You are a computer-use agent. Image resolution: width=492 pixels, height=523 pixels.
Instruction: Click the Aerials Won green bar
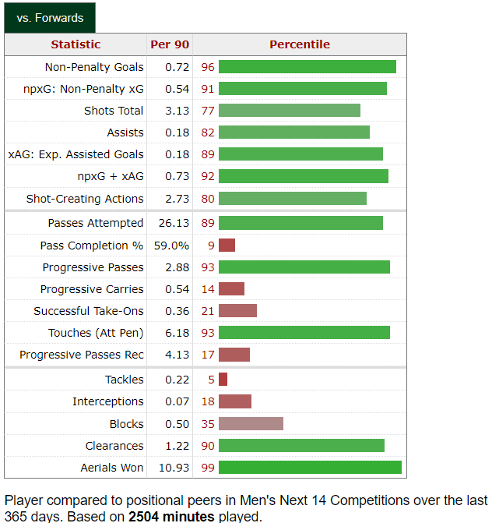[310, 468]
